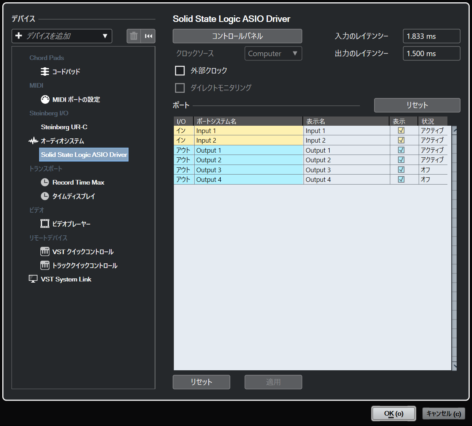Click the 適用 apply button
The height and width of the screenshot is (426, 472).
coord(273,382)
